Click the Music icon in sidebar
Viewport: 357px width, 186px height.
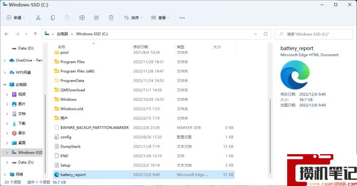[x=14, y=133]
